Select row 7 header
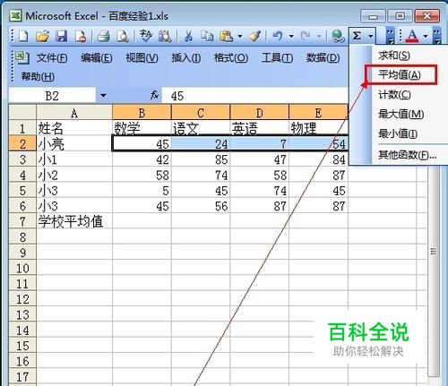This screenshot has height=386, width=448. tap(22, 221)
